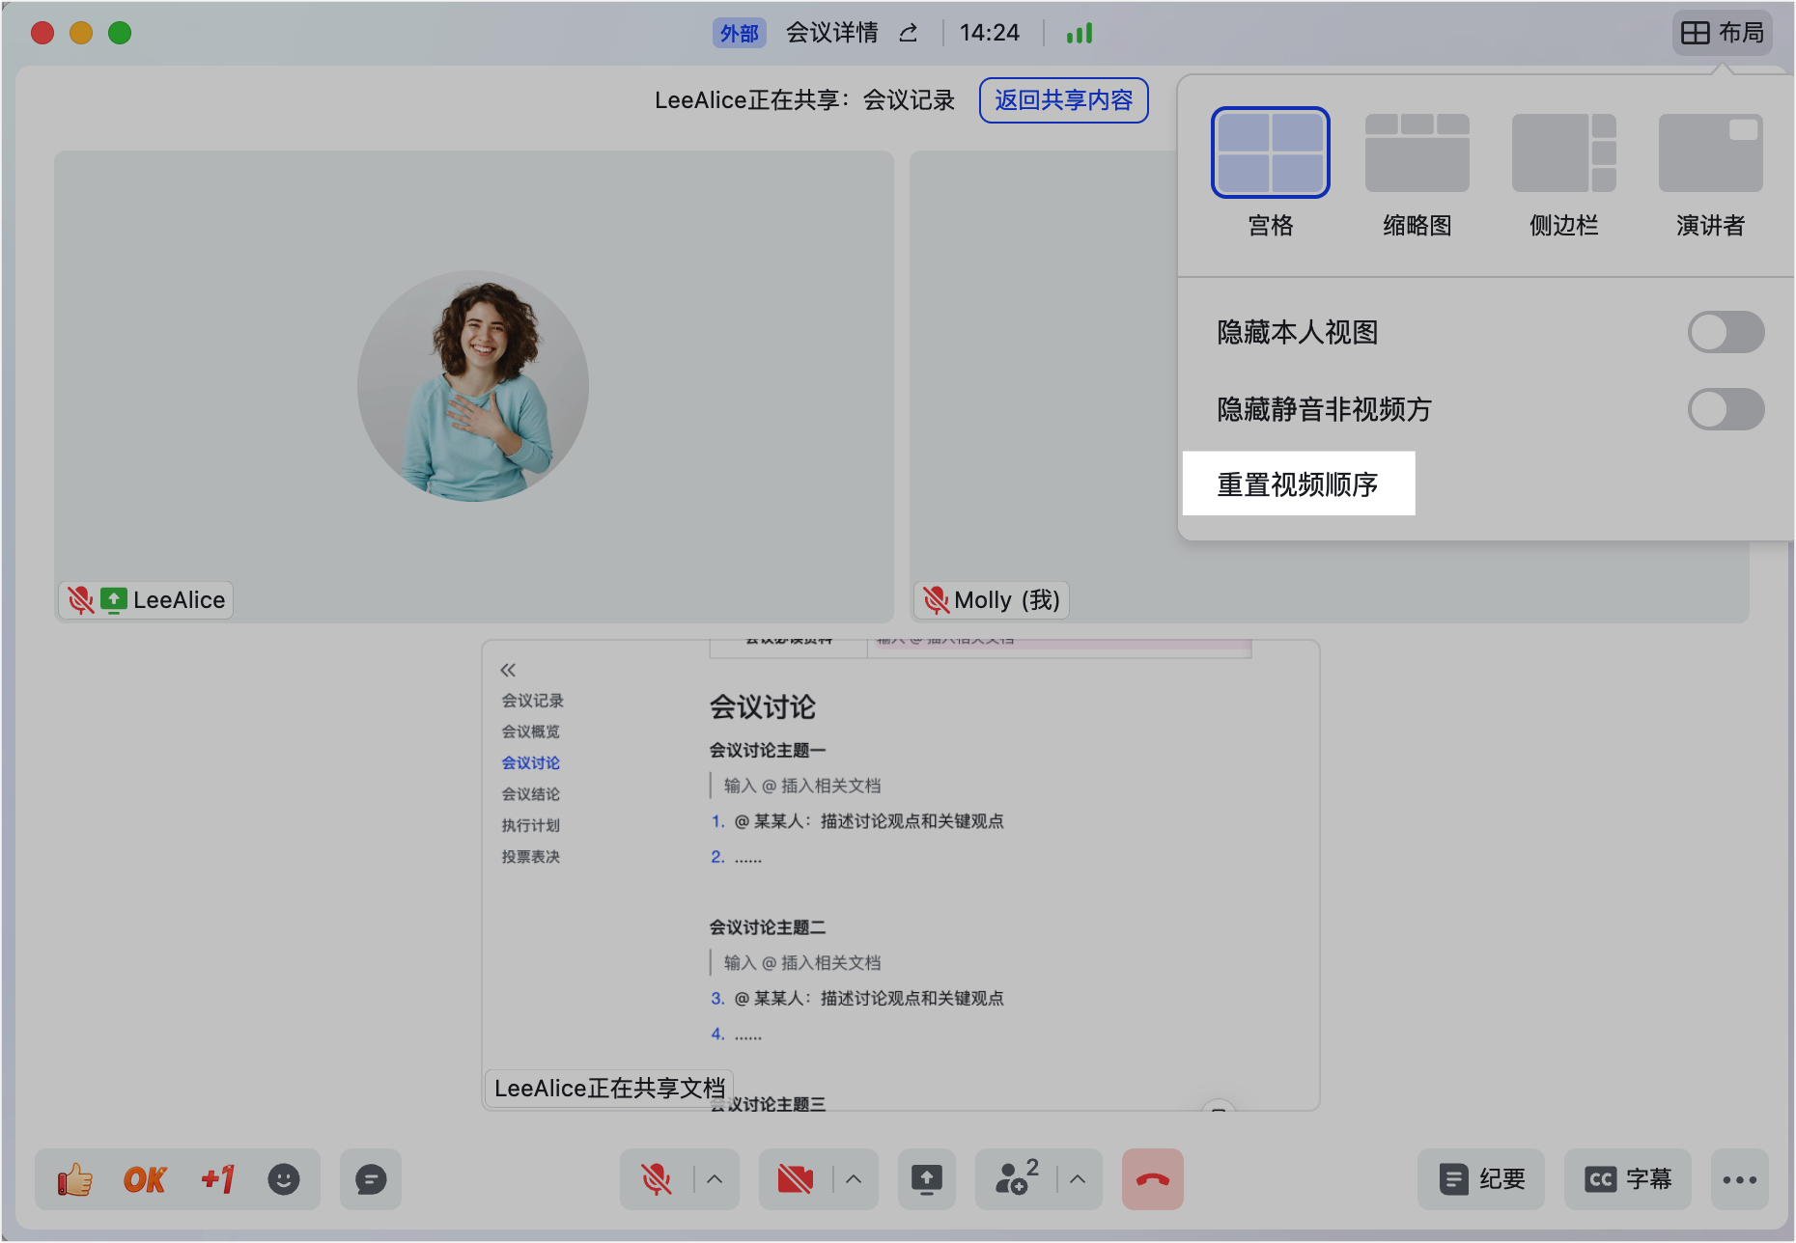Toggle 隐藏静音非视频方 switch
Image resolution: width=1796 pixels, height=1243 pixels.
(1726, 409)
